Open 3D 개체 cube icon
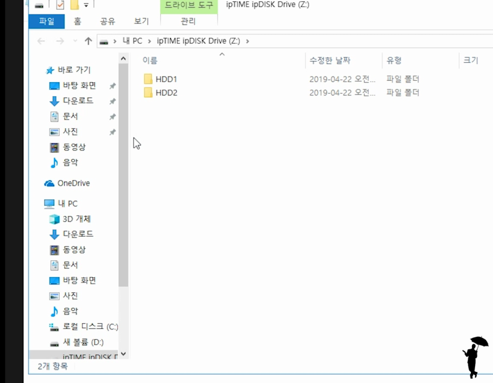The width and height of the screenshot is (493, 383). pyautogui.click(x=54, y=219)
